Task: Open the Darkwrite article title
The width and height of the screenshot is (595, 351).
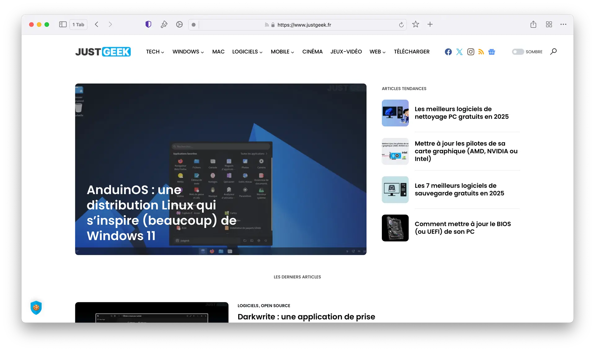Action: pyautogui.click(x=306, y=317)
